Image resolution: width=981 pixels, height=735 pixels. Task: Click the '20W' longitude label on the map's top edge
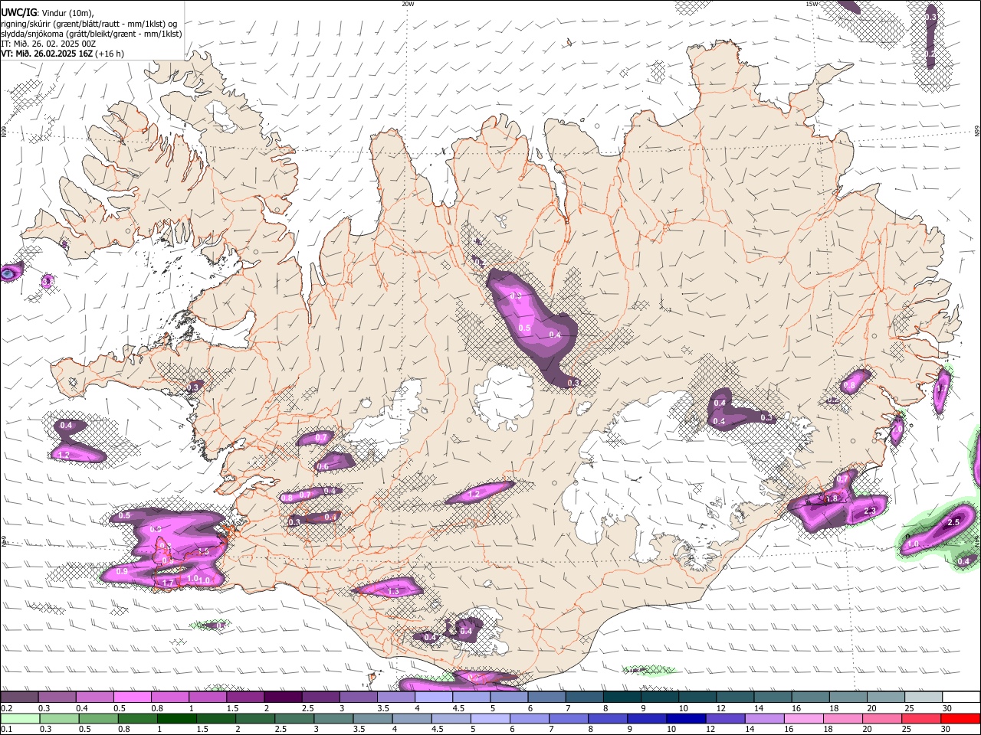point(408,4)
